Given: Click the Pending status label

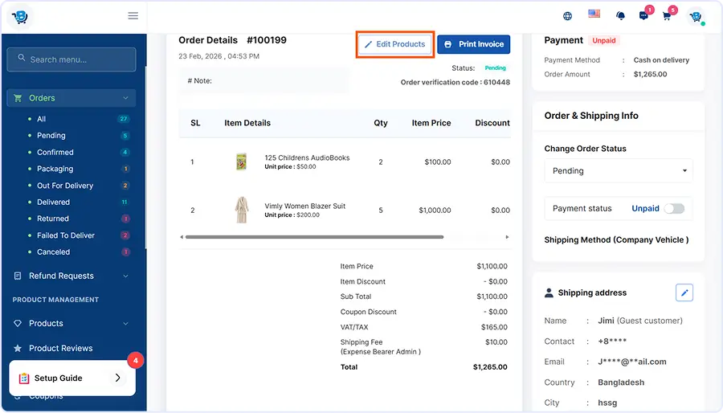Looking at the screenshot, I should click(495, 67).
